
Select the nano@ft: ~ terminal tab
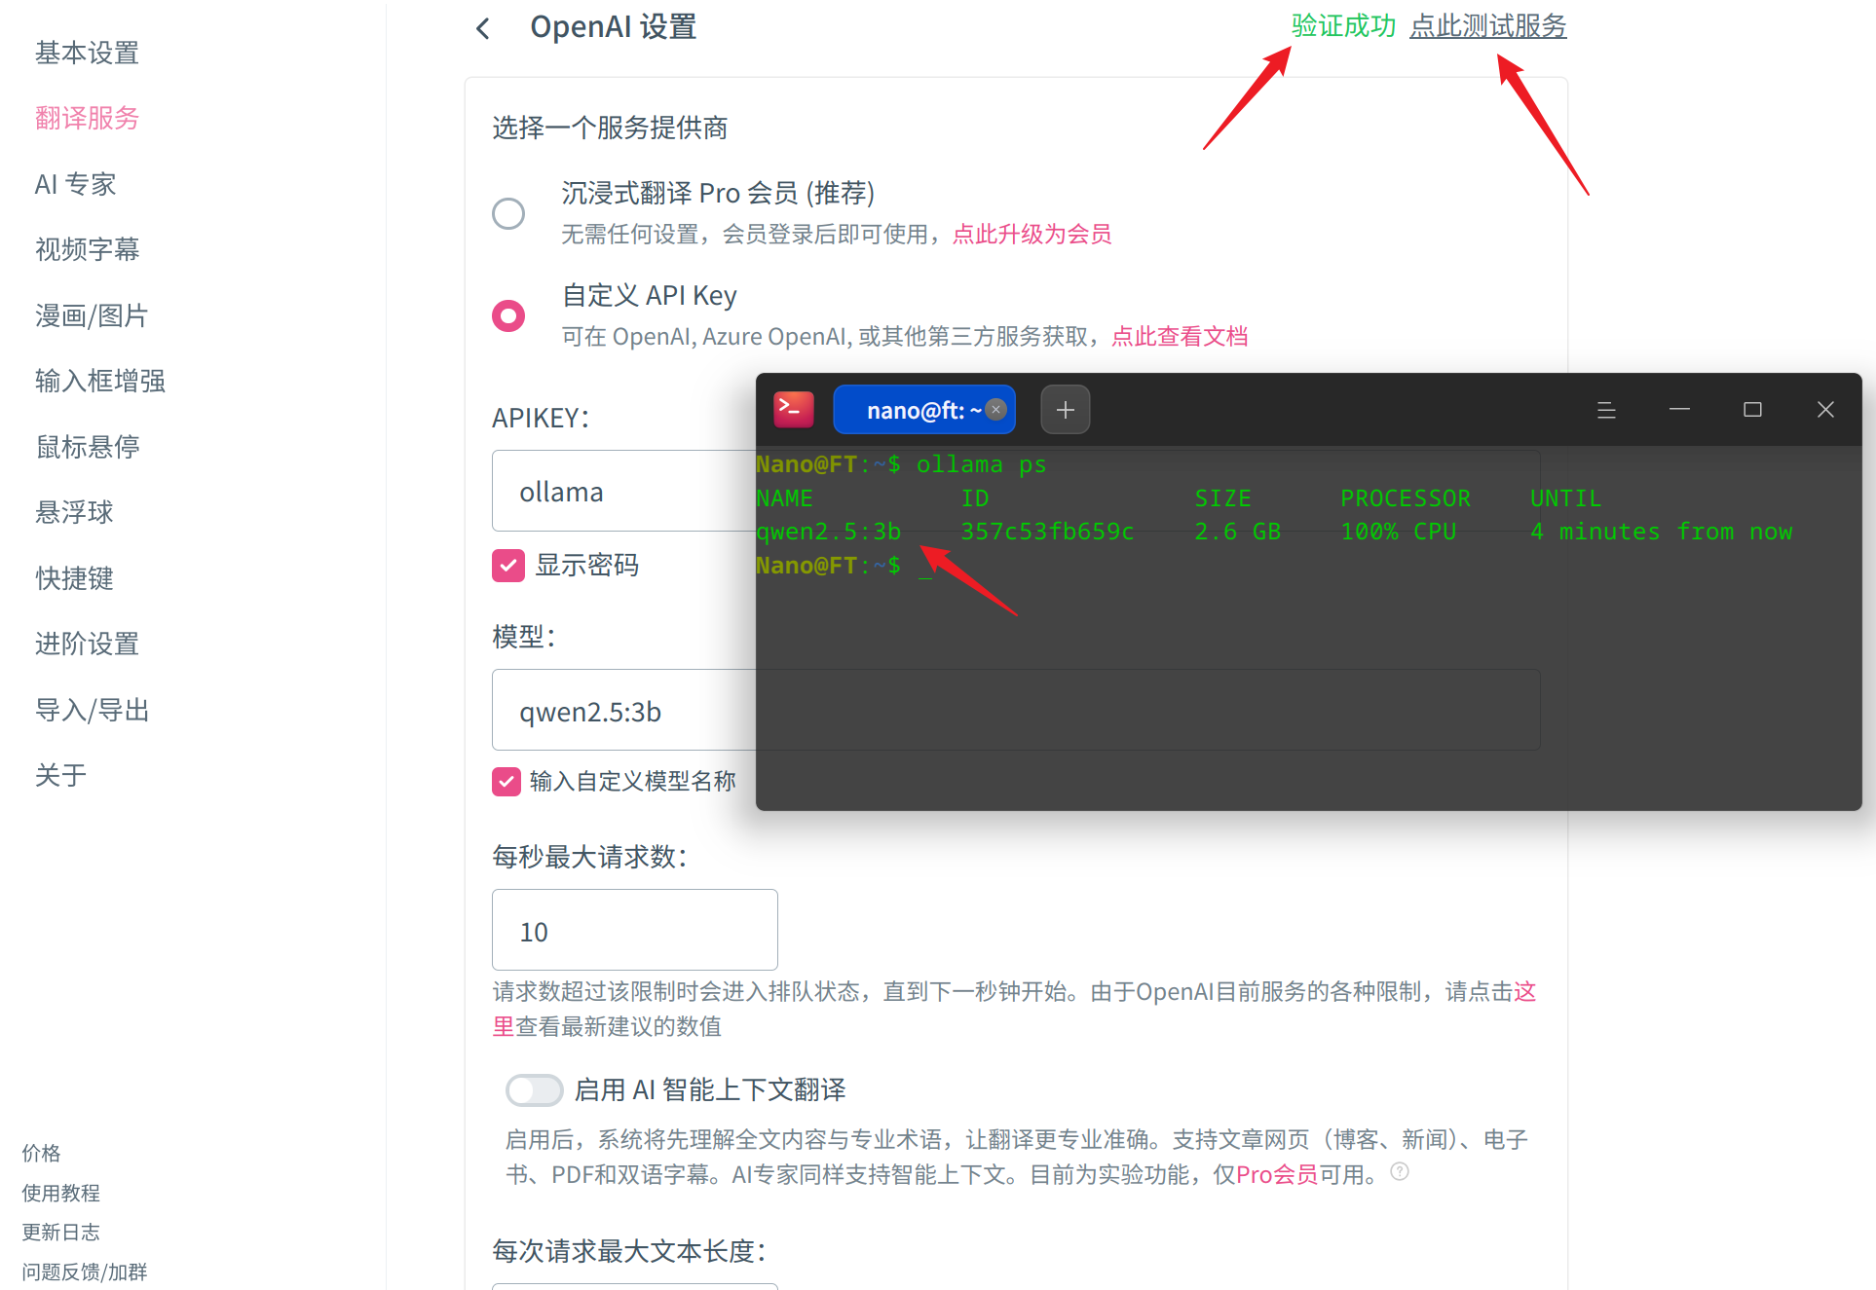923,410
